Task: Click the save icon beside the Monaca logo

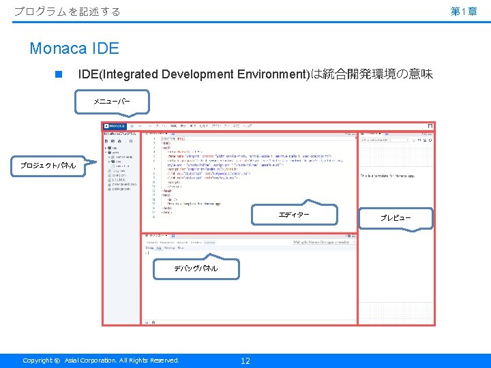Action: point(132,126)
